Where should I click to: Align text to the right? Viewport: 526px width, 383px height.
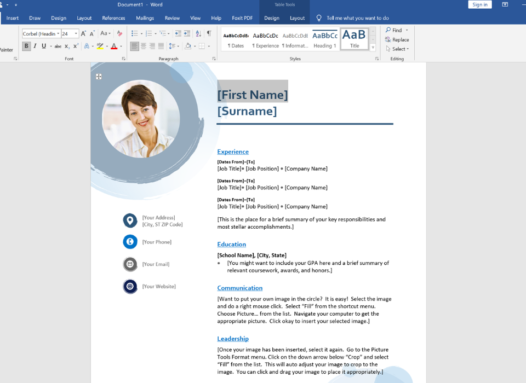click(152, 47)
